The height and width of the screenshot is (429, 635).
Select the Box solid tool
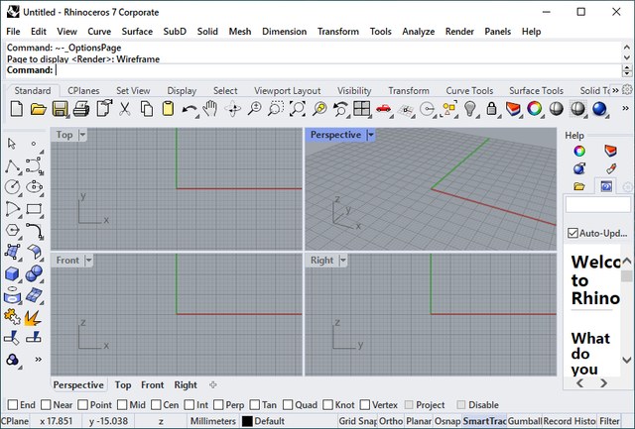(x=13, y=273)
